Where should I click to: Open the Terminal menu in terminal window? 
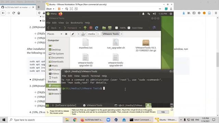(x=95, y=76)
